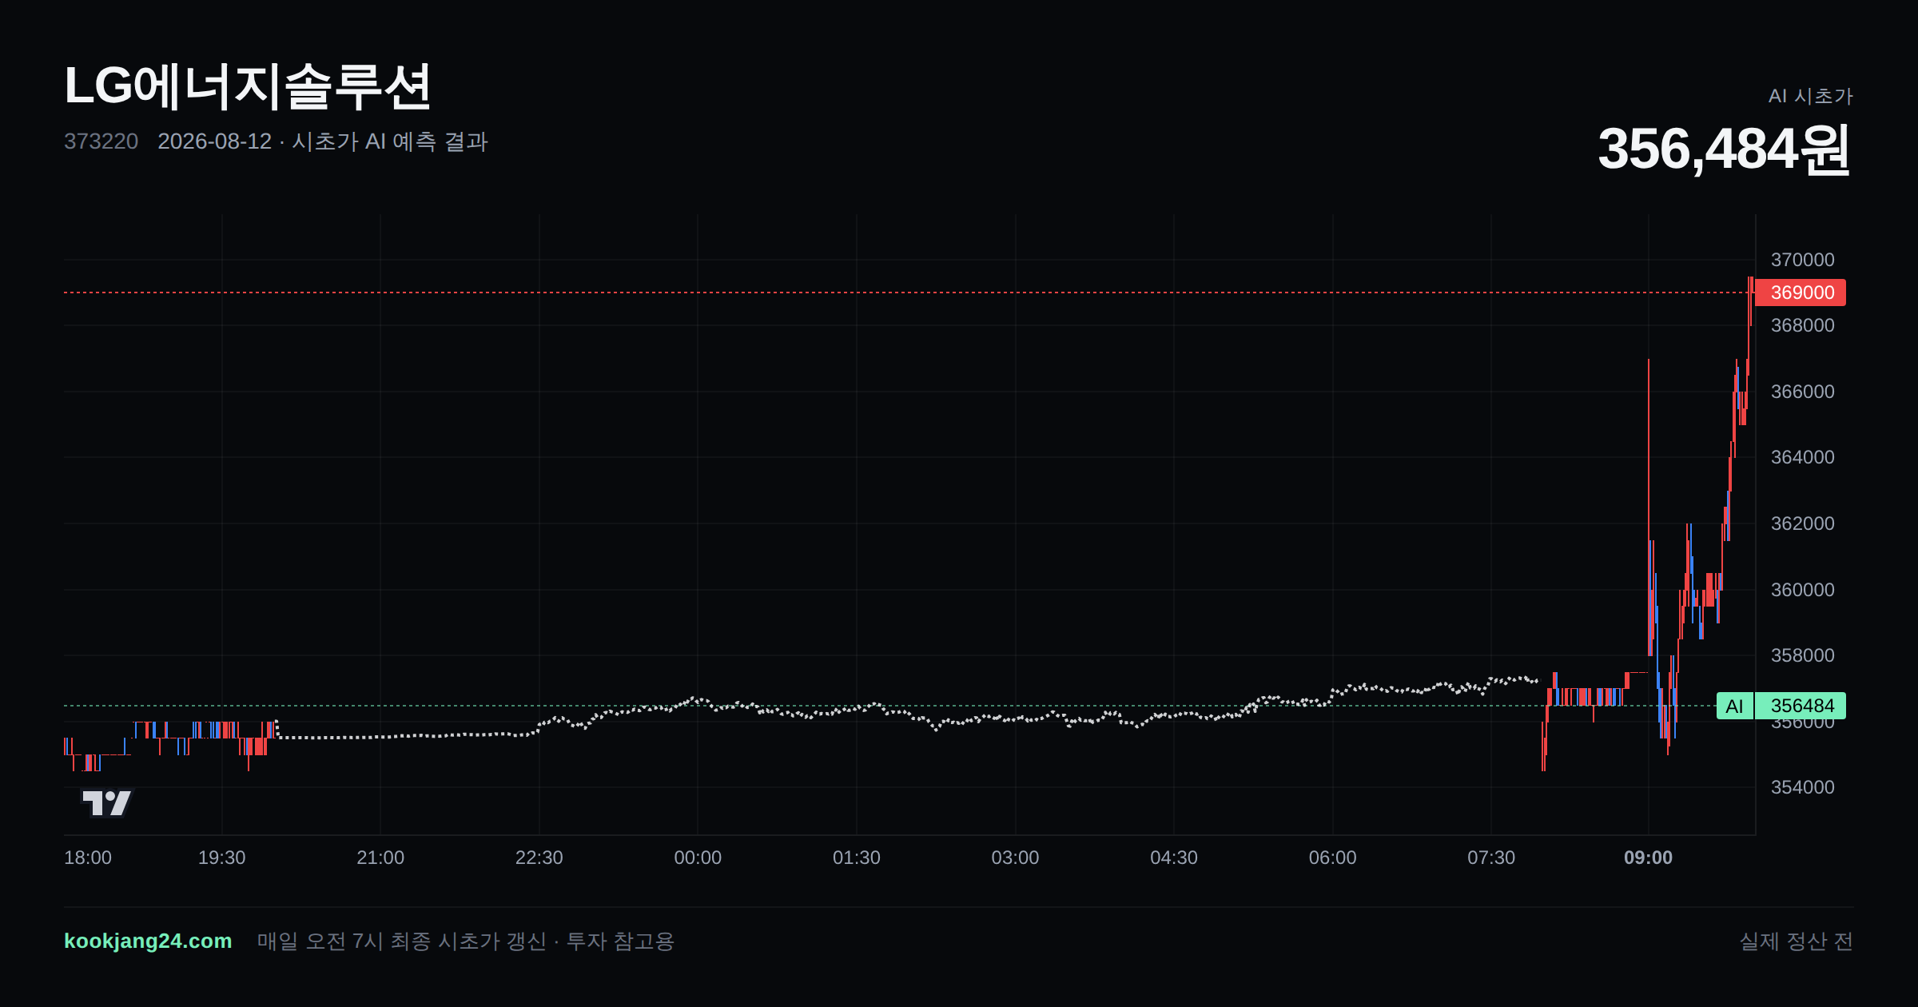
Task: Click the 19:30 time axis label
Action: [221, 858]
